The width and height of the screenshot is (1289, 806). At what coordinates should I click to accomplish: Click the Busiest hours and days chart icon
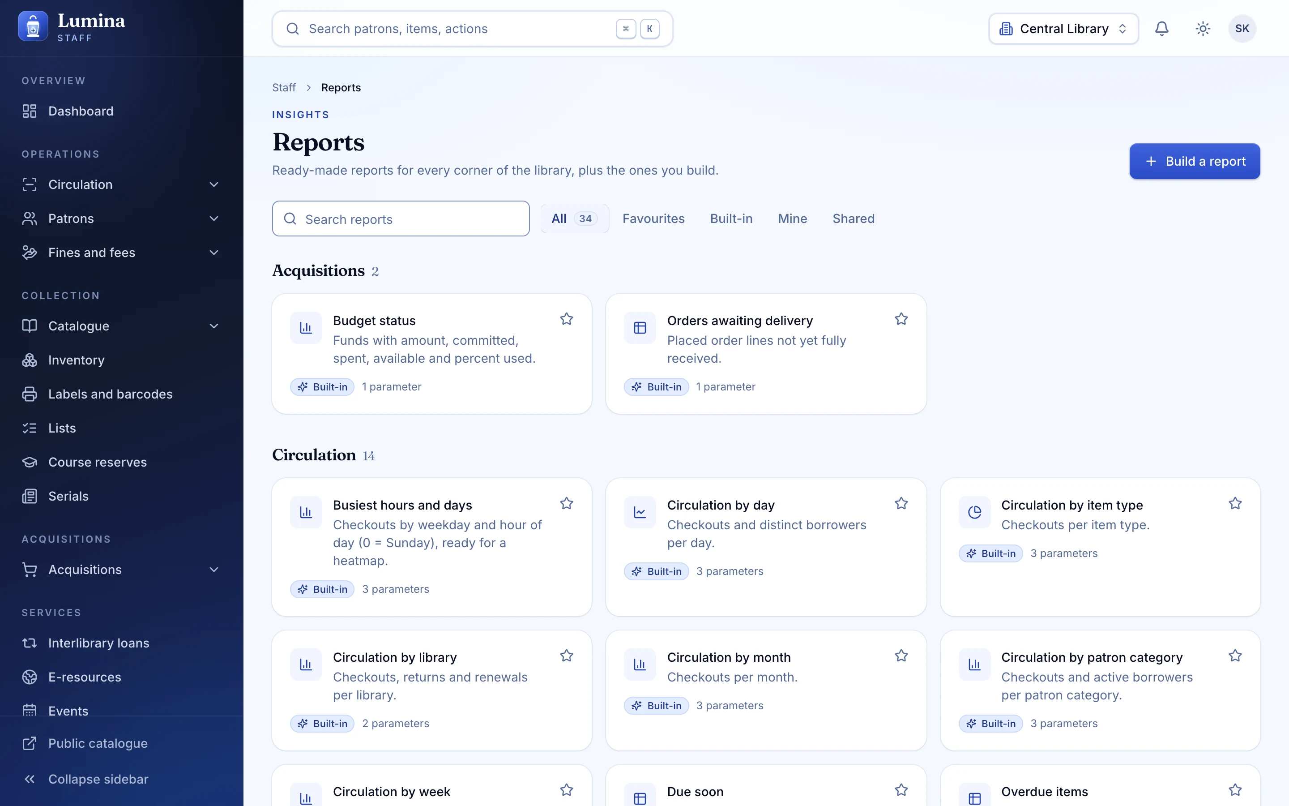click(x=306, y=512)
